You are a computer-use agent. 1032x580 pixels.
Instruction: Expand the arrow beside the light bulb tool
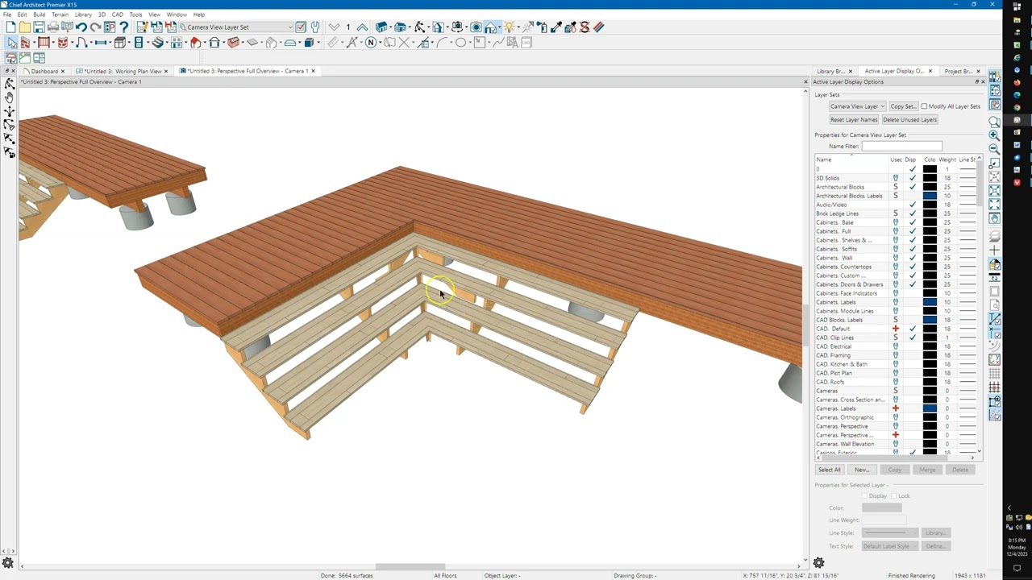[x=517, y=27]
